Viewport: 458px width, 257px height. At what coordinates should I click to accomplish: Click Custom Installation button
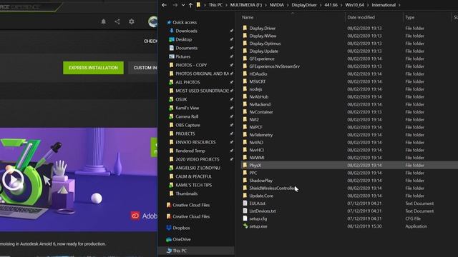[x=143, y=68]
